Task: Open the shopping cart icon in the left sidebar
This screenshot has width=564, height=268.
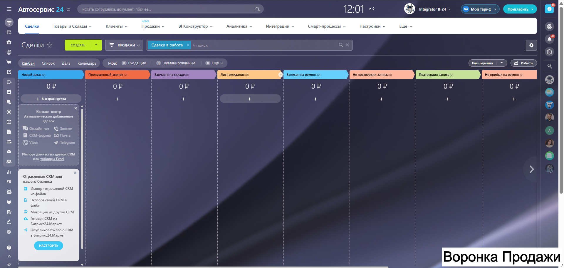Action: (9, 62)
